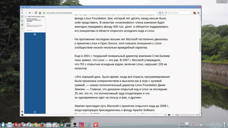
Task: Open Vivaldi settings gear in sidebar
Action: point(22,112)
